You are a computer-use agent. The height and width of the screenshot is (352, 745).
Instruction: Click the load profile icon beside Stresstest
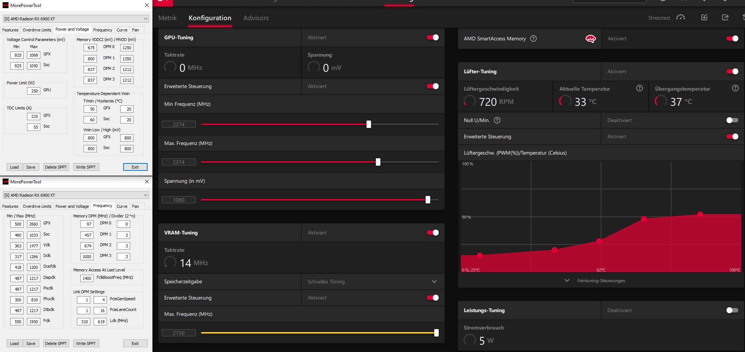704,17
